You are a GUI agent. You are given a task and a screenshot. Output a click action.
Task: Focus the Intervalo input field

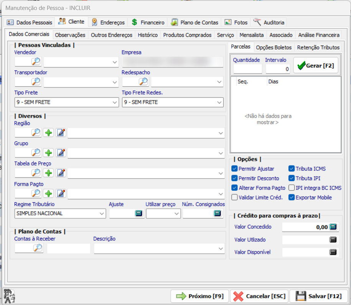278,69
